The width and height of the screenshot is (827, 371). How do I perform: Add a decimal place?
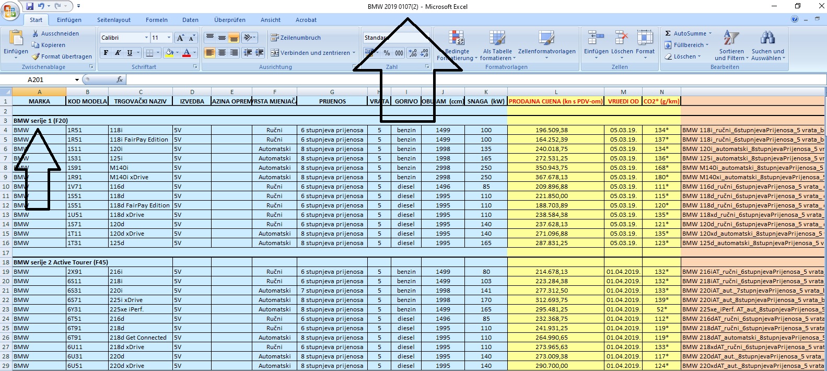click(413, 53)
